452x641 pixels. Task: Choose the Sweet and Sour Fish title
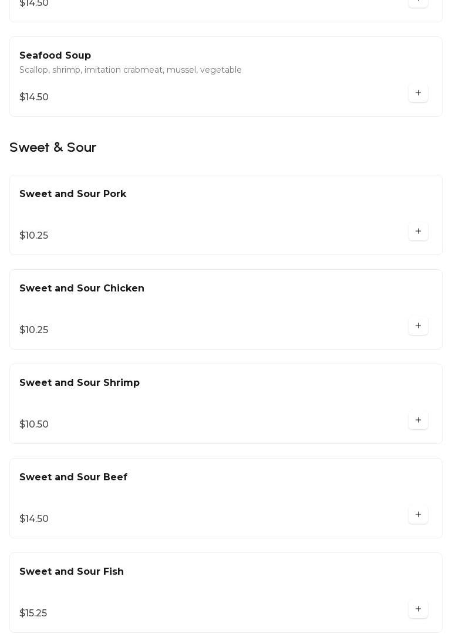point(72,572)
